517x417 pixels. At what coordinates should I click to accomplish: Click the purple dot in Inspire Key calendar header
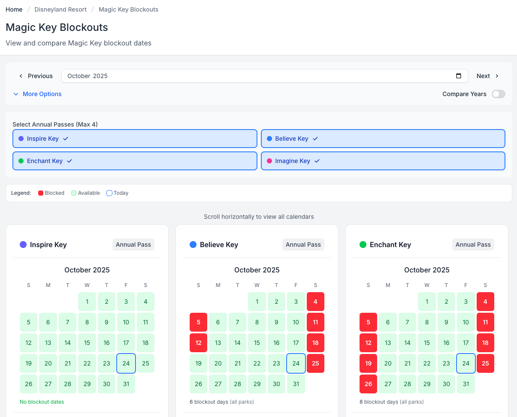point(23,245)
